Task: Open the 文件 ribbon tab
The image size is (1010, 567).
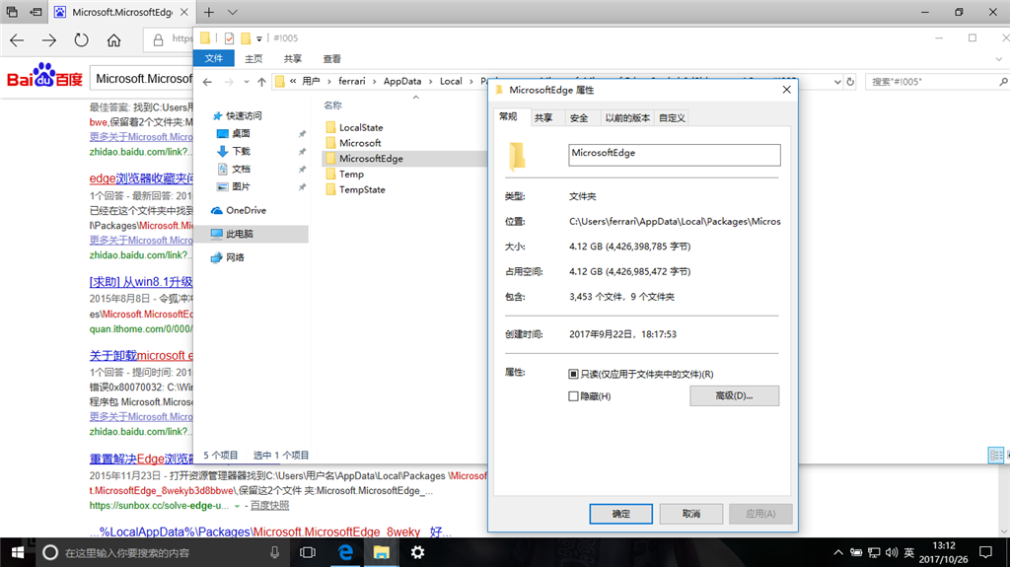Action: [x=214, y=58]
